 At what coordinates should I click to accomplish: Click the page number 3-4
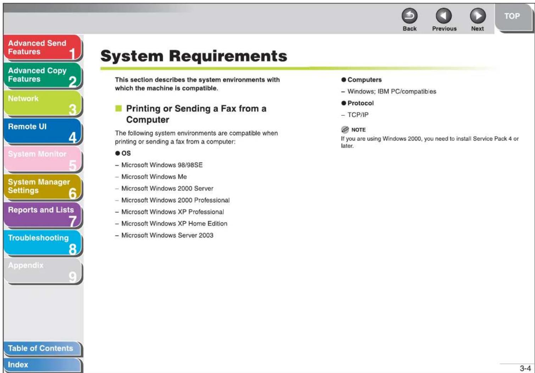pyautogui.click(x=525, y=368)
